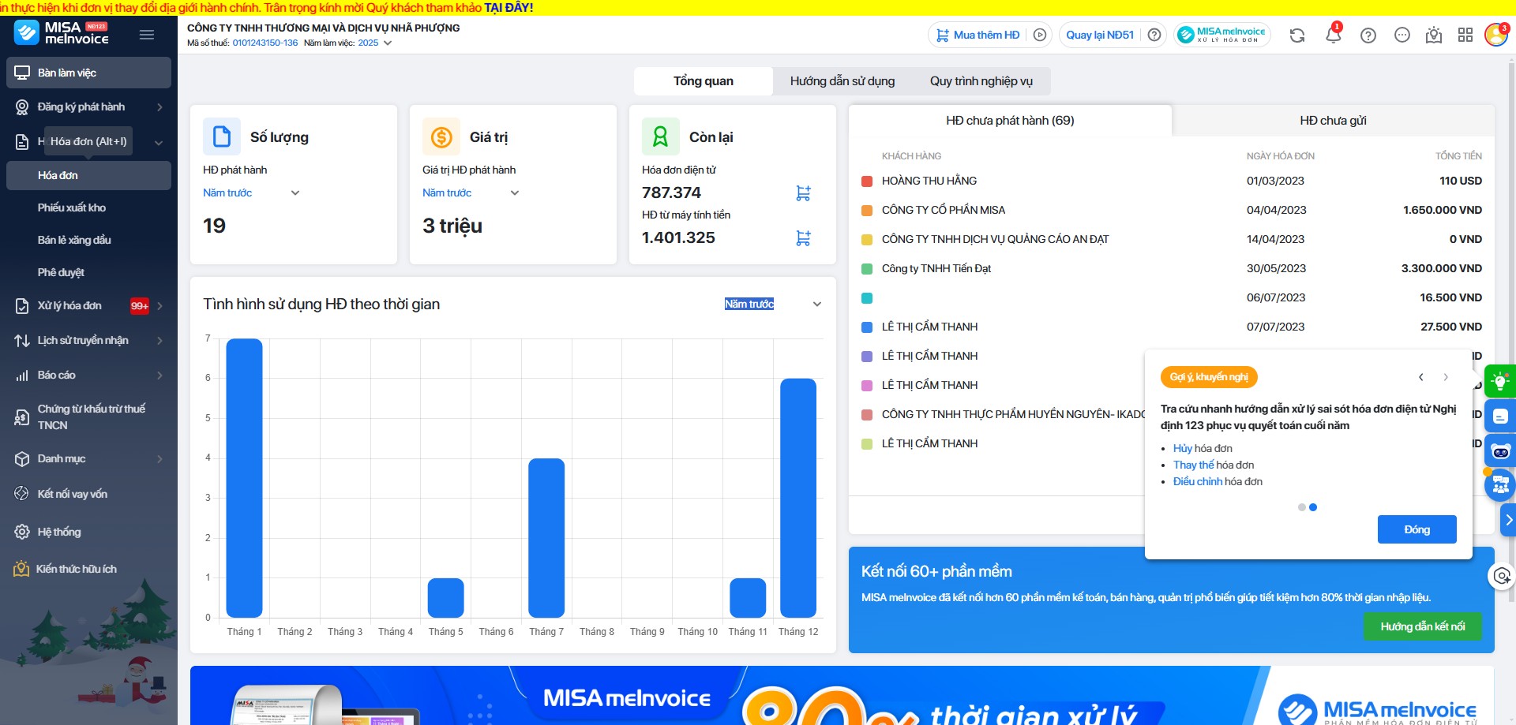Open Kết nối vay vốn
This screenshot has height=725, width=1516.
(88, 494)
